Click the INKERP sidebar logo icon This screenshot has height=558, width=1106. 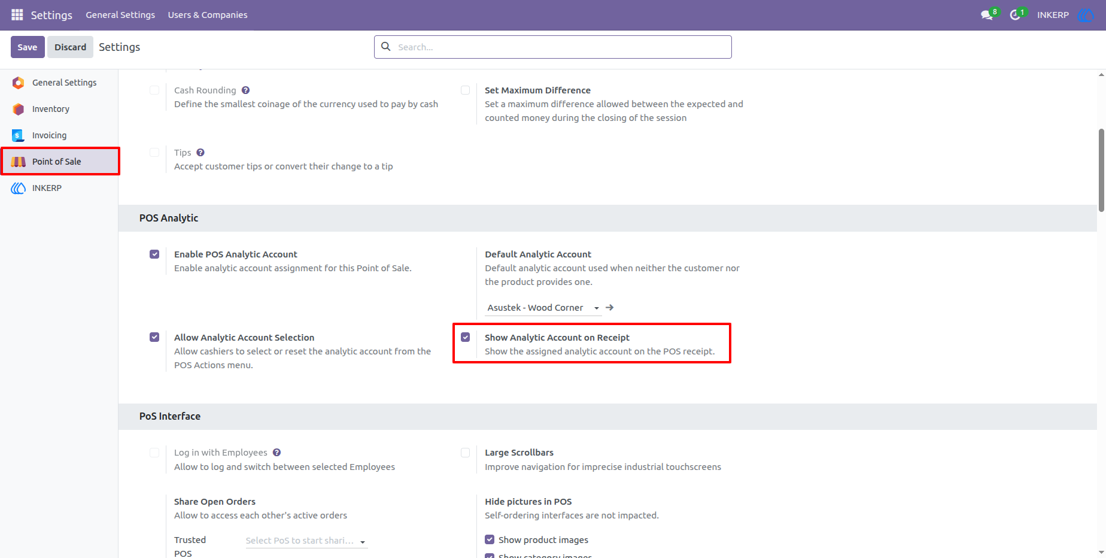[x=19, y=188]
